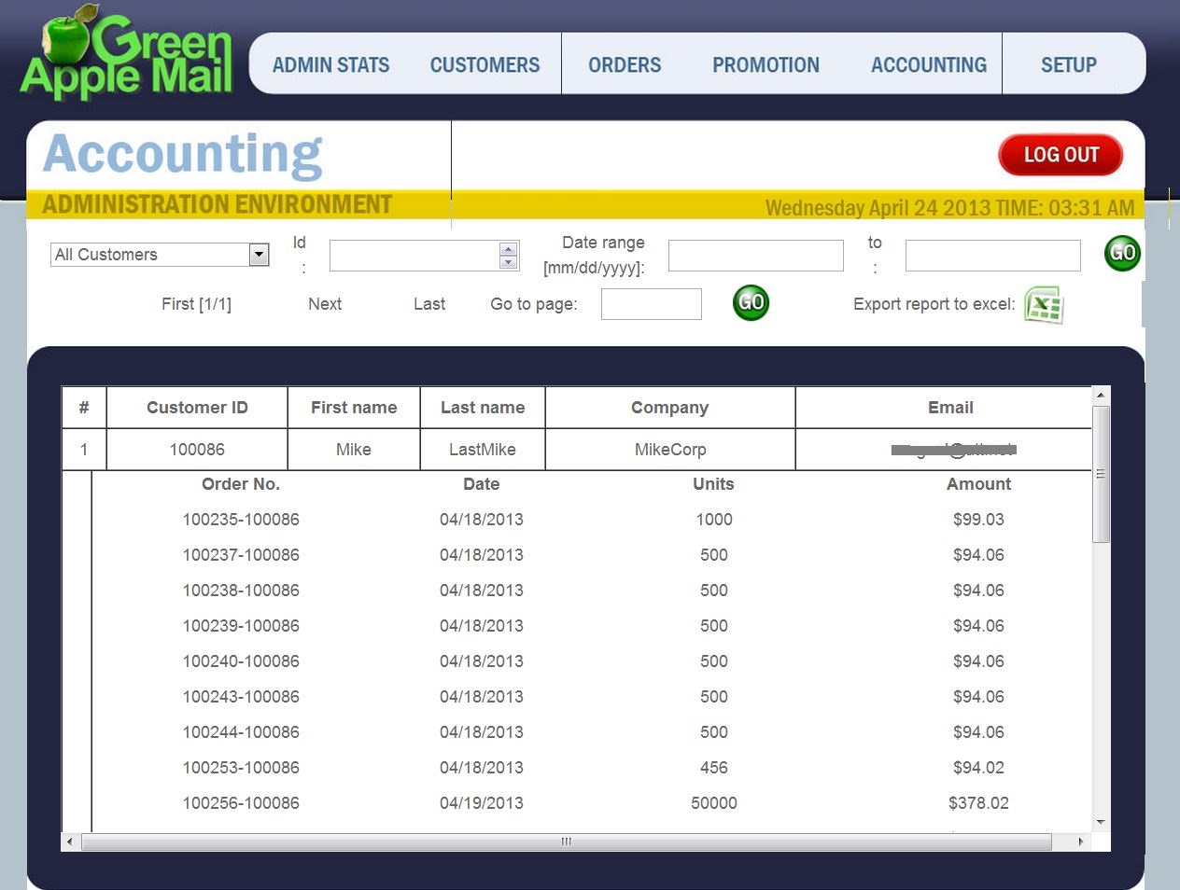Open the ADMIN STATS menu

(x=330, y=65)
